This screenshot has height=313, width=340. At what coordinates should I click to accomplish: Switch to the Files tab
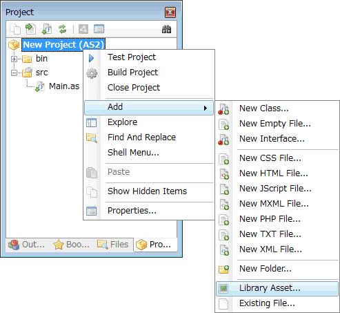[112, 245]
